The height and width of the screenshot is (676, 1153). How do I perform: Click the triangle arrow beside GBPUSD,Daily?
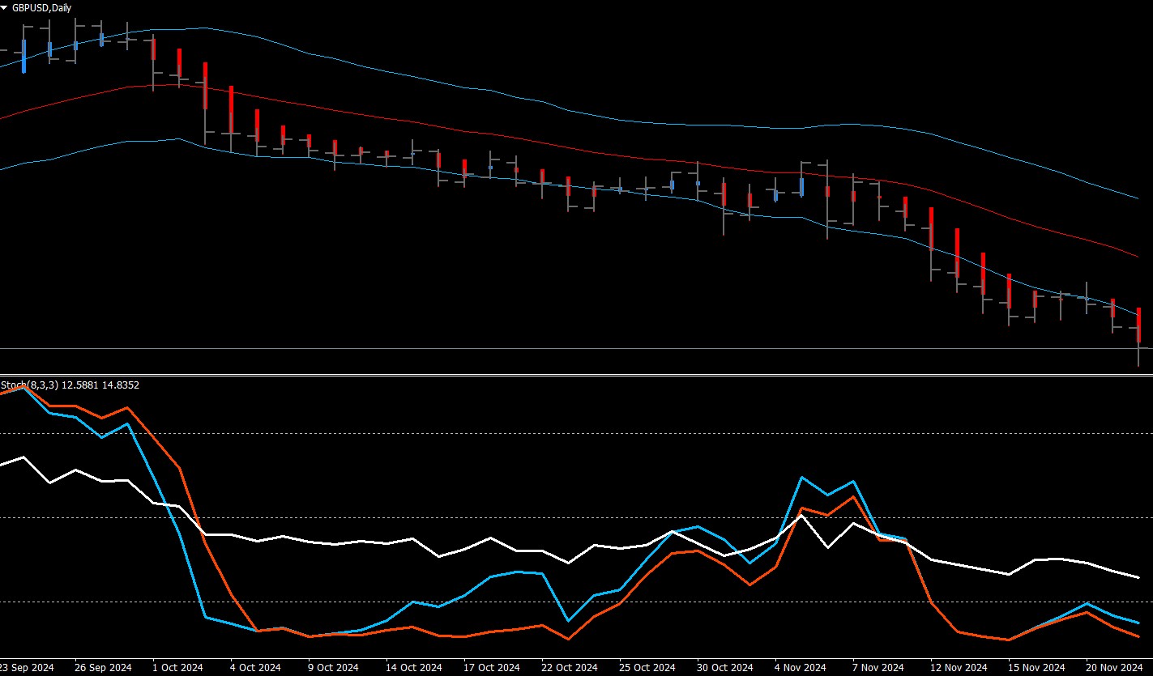(5, 7)
